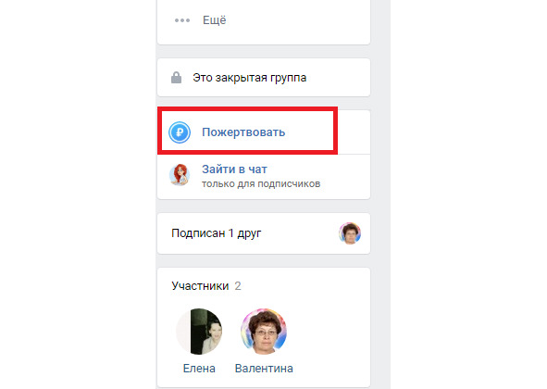Image resolution: width=547 pixels, height=389 pixels.
Task: Click the subscribed friend's small avatar
Action: point(350,233)
